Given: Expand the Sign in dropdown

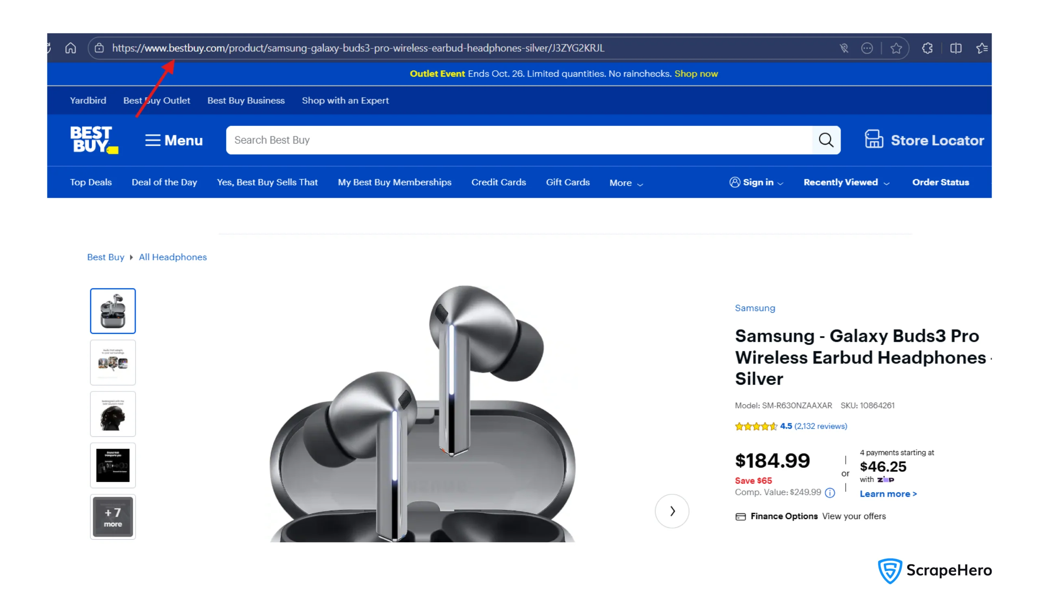Looking at the screenshot, I should [756, 182].
